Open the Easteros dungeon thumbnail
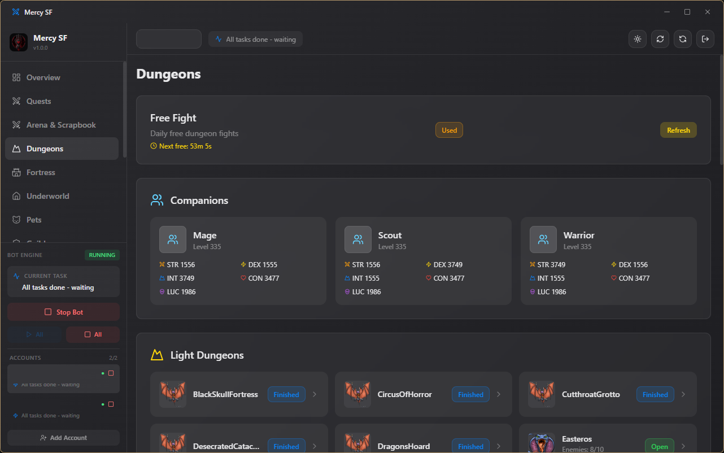The image size is (724, 453). 542,443
